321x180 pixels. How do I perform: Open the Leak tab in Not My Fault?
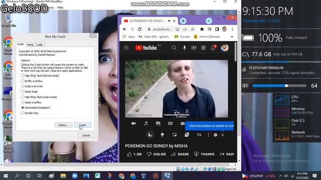click(x=40, y=44)
